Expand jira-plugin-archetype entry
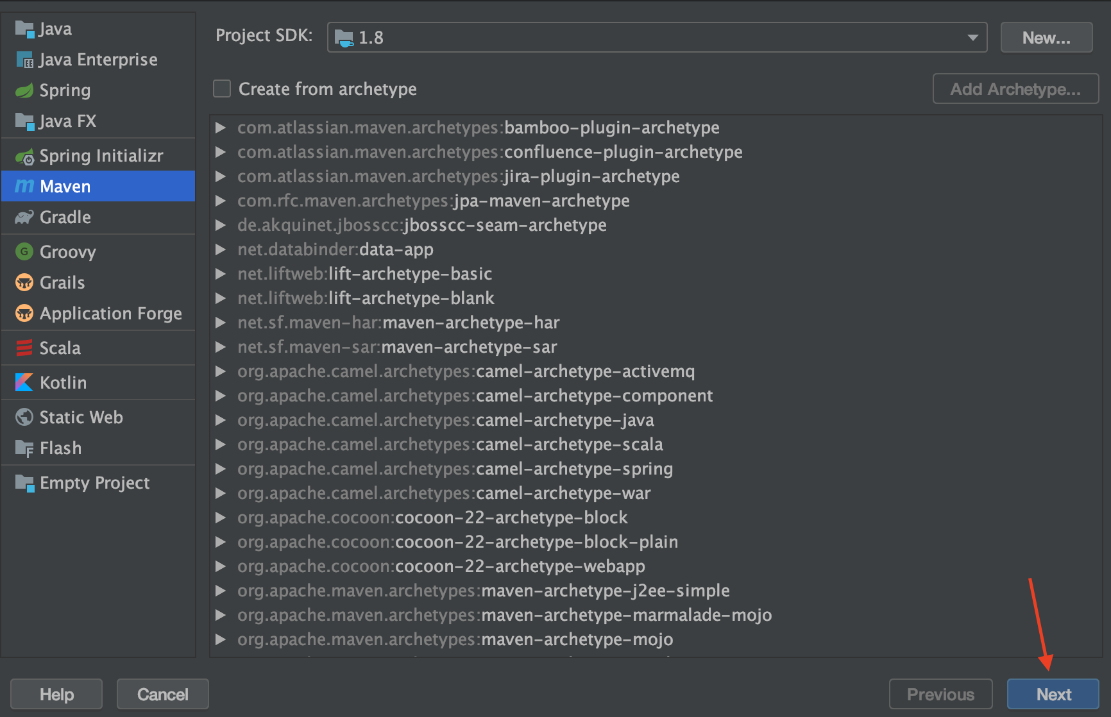1111x717 pixels. [221, 176]
